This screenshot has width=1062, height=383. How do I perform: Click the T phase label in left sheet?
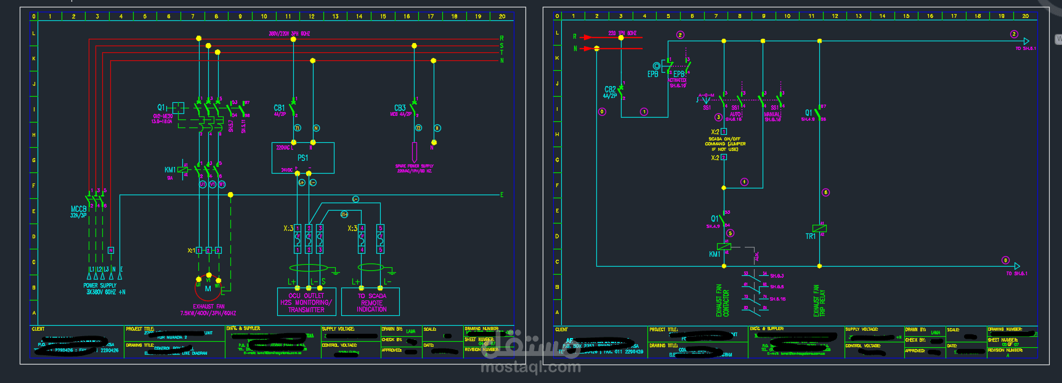point(501,53)
